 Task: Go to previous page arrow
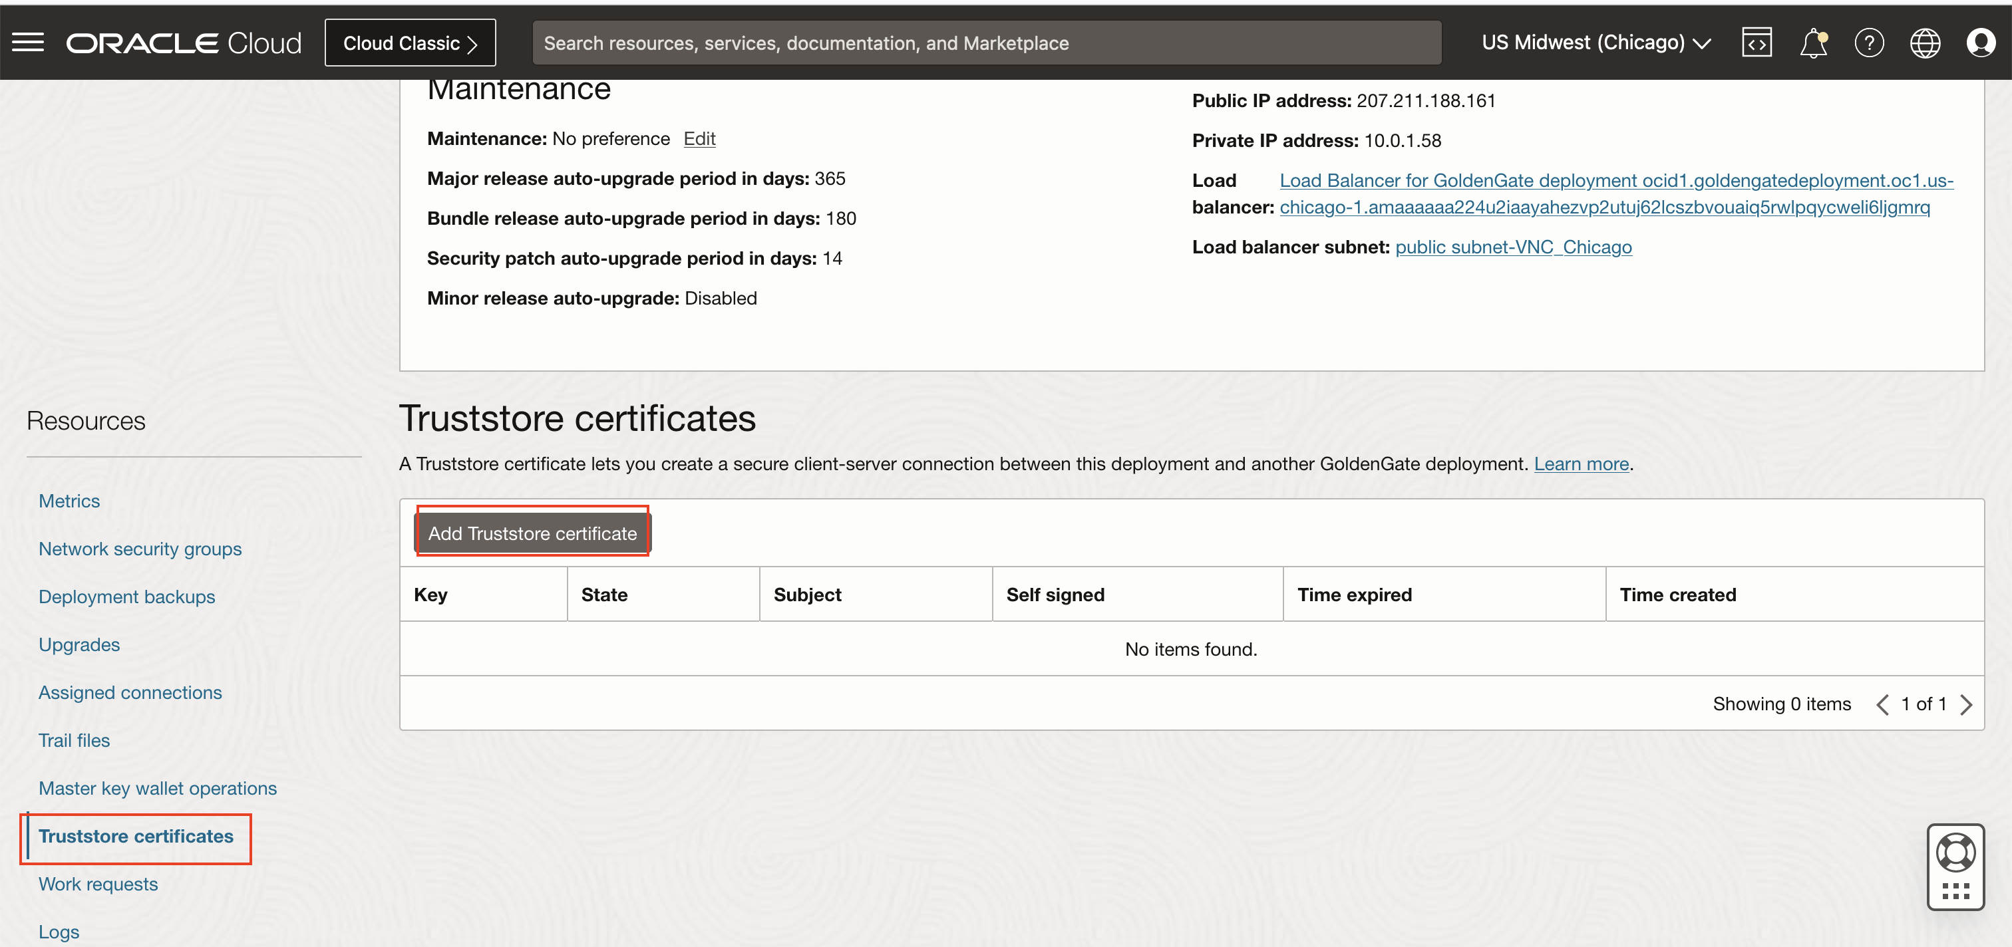[1882, 704]
